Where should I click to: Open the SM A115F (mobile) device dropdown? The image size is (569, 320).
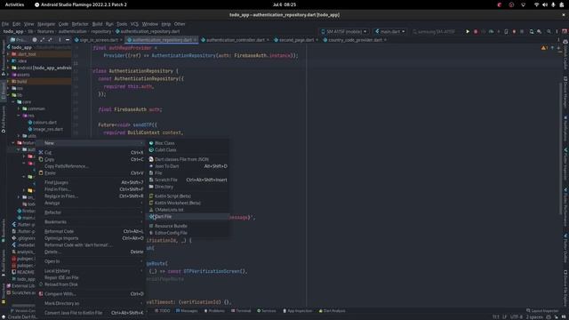click(x=344, y=32)
